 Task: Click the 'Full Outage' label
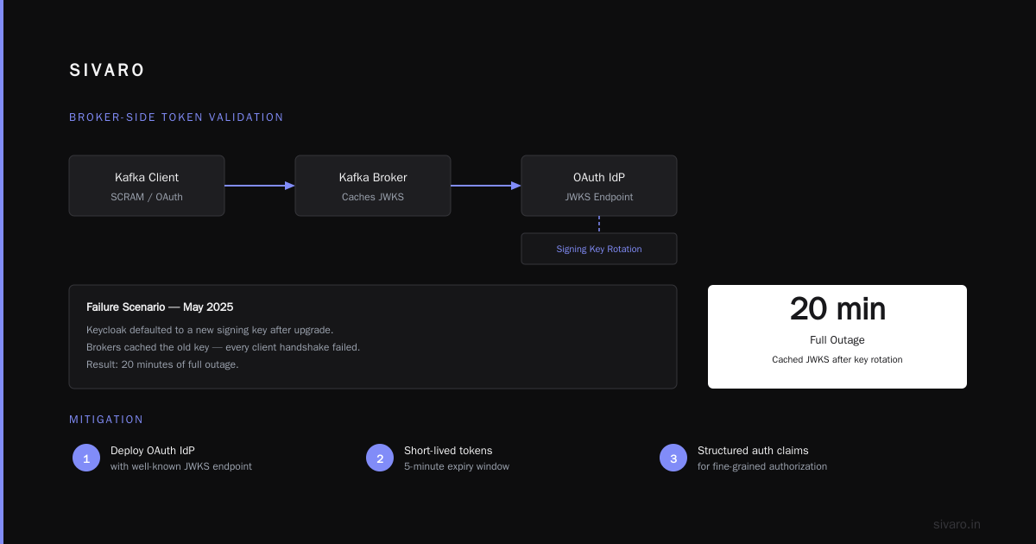pos(837,340)
